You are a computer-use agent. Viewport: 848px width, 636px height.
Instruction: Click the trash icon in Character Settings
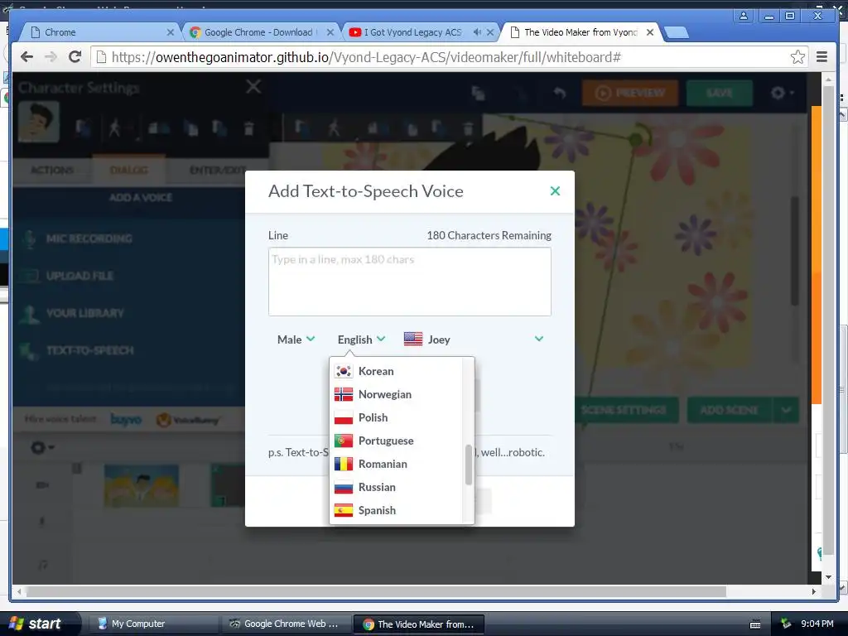(x=248, y=128)
